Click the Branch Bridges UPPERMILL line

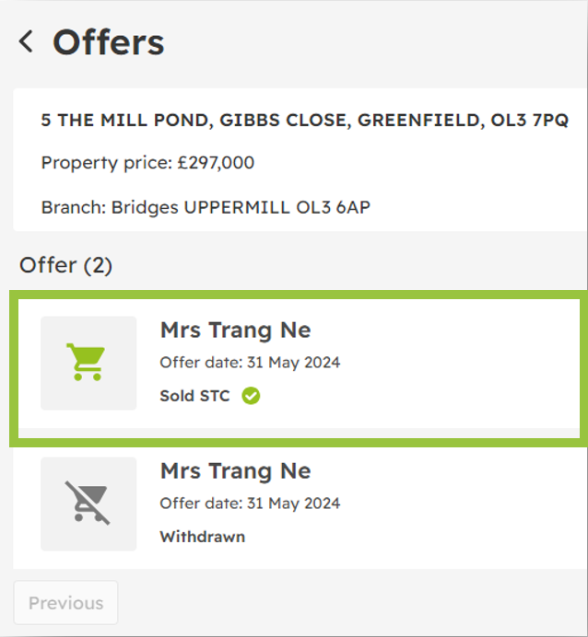(206, 208)
